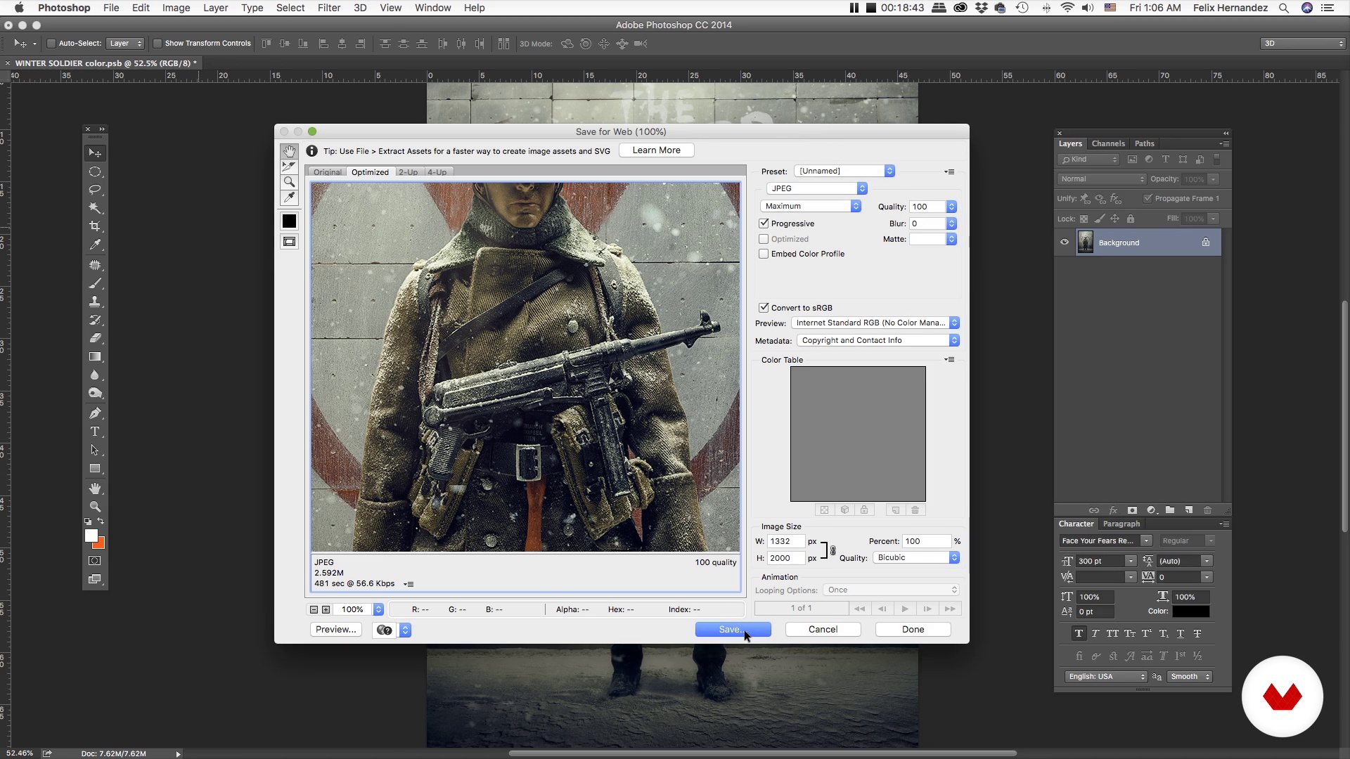Click the Done button
Viewport: 1350px width, 759px height.
913,630
